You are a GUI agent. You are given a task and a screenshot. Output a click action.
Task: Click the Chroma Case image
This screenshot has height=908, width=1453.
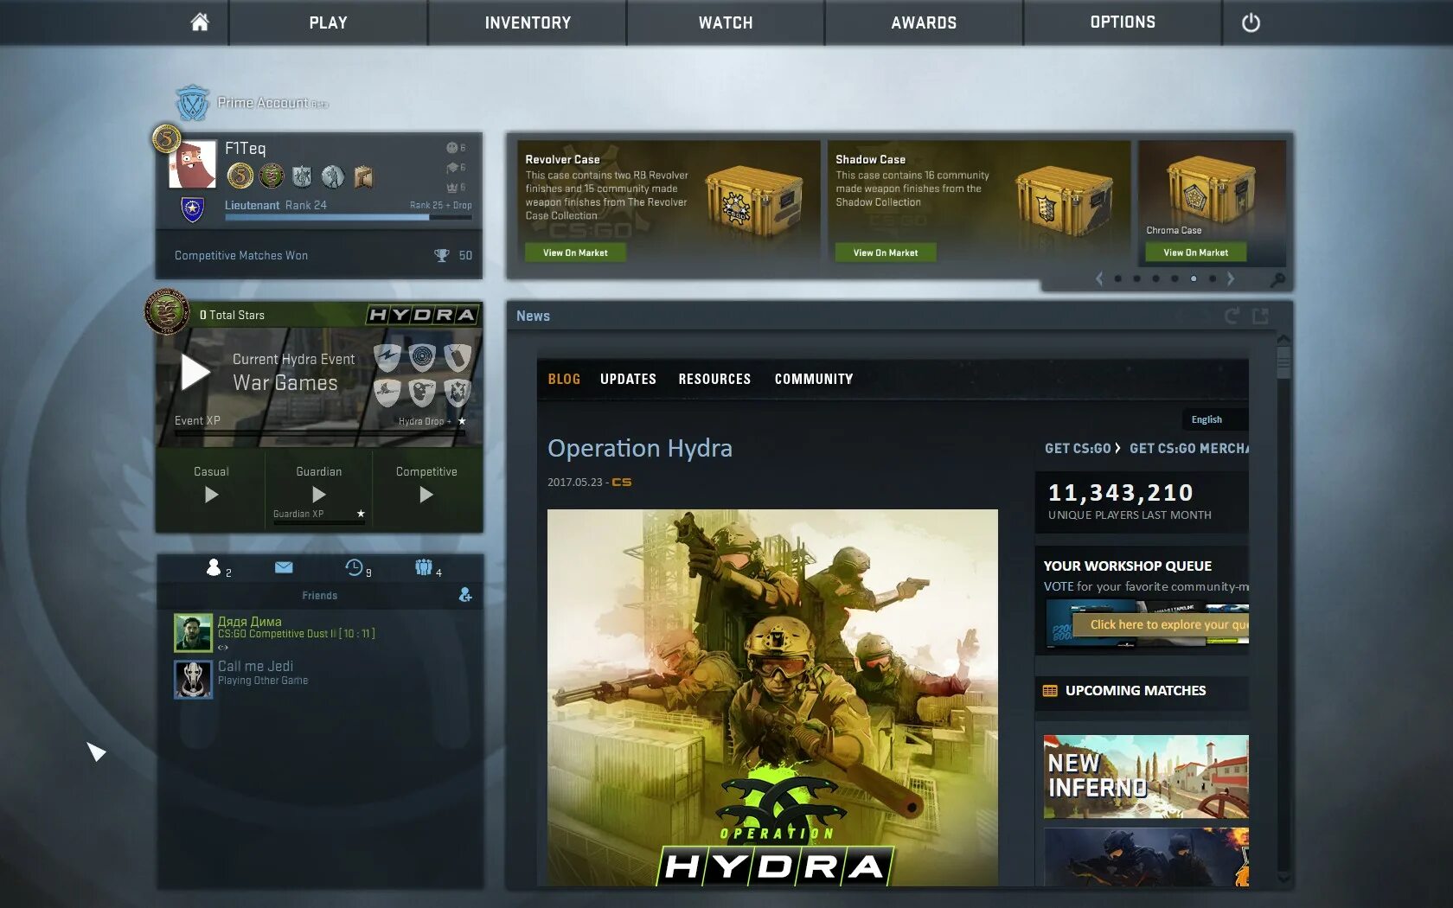(1210, 190)
